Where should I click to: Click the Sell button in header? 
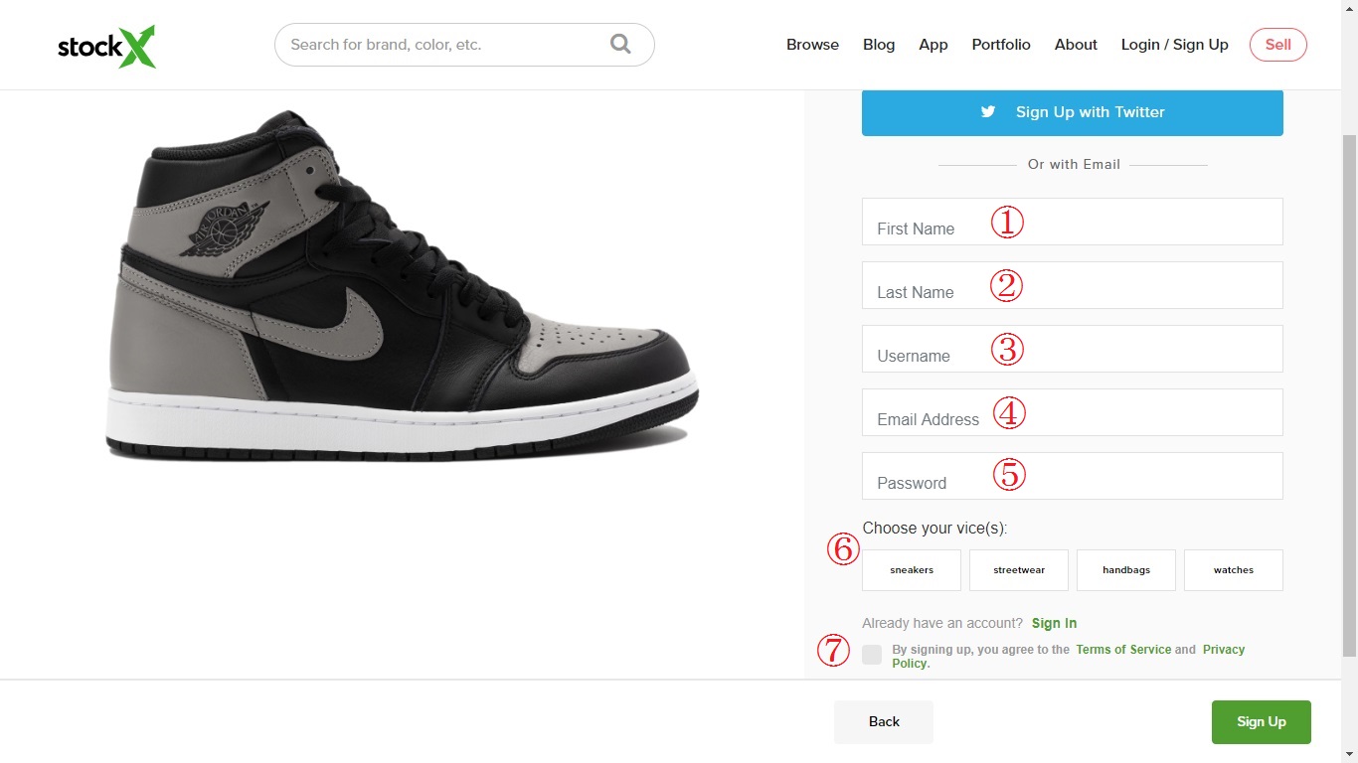[1278, 45]
